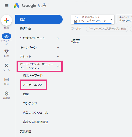Viewport: 132px width, 137px height.
Task: Go to 最適化案 page
Action: click(25, 29)
